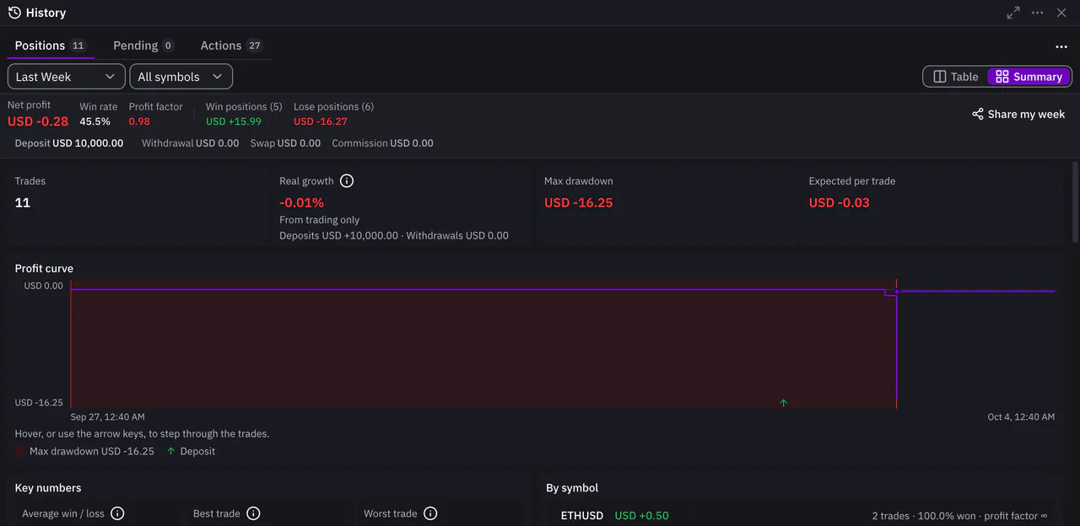The height and width of the screenshot is (526, 1080).
Task: Click the Oct 4, 12:40 AM axis label
Action: 1021,416
